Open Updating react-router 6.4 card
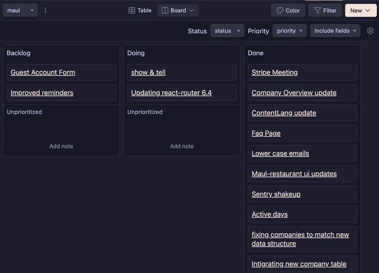Screen dimensions: 379x273 point(171,93)
